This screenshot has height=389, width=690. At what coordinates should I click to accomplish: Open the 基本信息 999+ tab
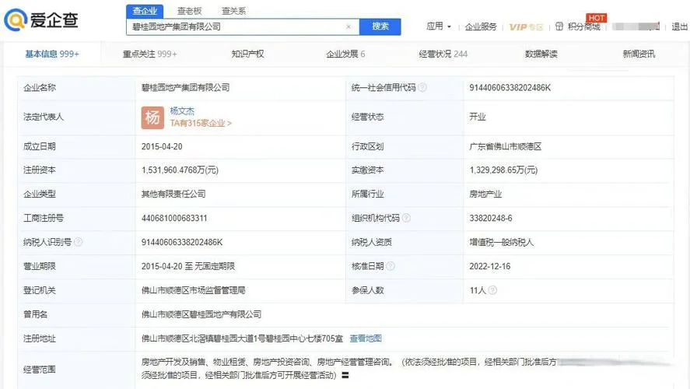pos(52,54)
